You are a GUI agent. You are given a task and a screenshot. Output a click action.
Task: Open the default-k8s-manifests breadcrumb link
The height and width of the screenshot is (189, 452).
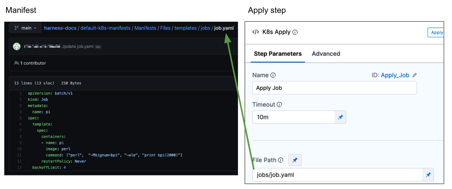coord(105,28)
